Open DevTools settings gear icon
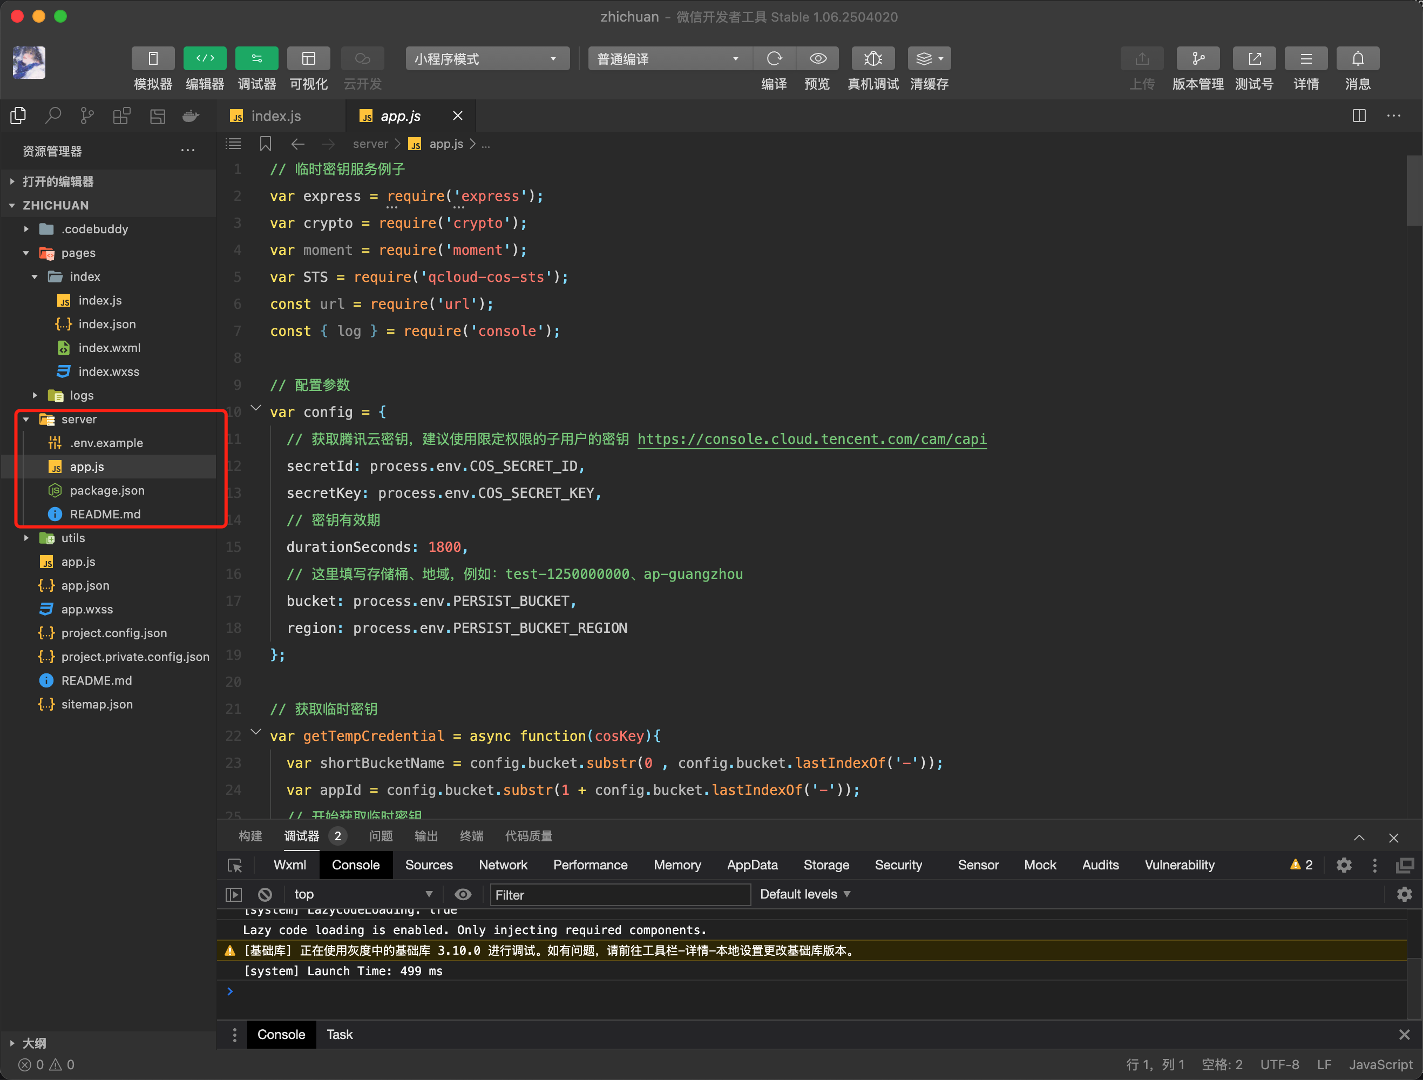 tap(1343, 865)
